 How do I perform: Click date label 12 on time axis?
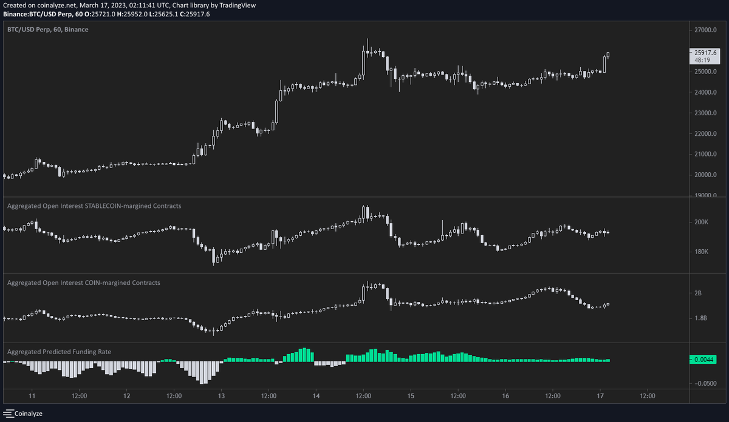pyautogui.click(x=126, y=396)
